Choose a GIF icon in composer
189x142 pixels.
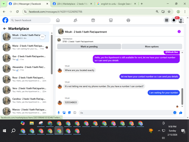[75, 112]
